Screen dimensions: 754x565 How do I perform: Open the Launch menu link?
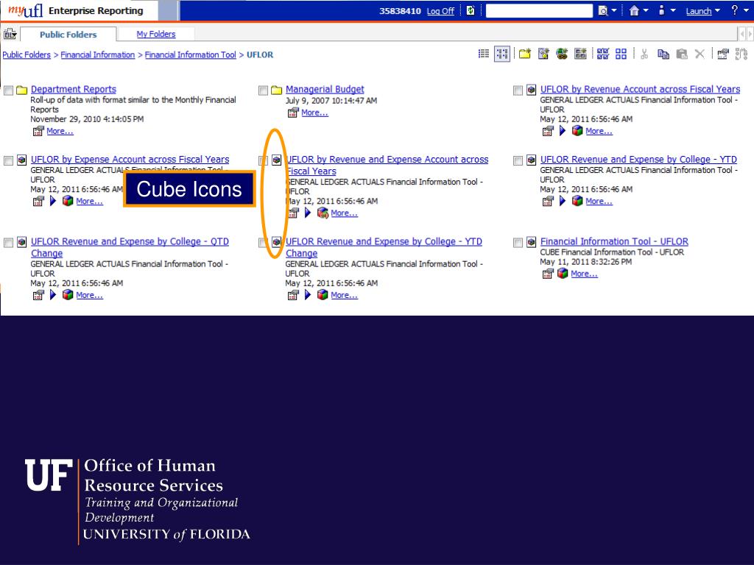[x=698, y=10]
